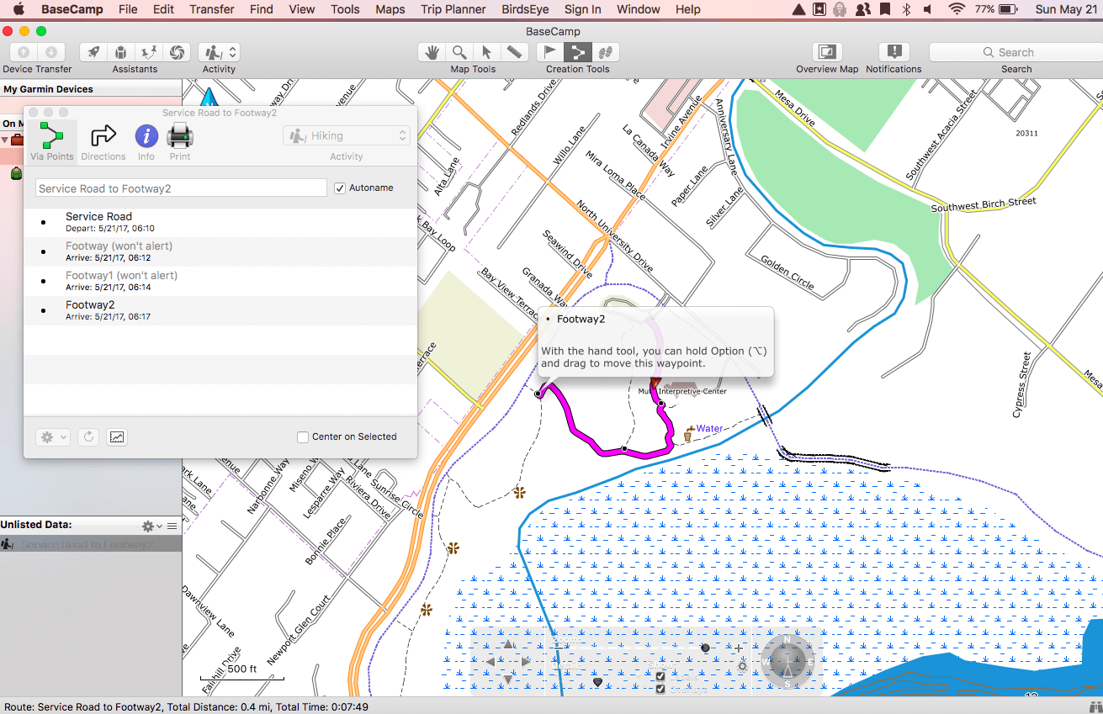Click the map Zoom slider knob

pyautogui.click(x=705, y=648)
